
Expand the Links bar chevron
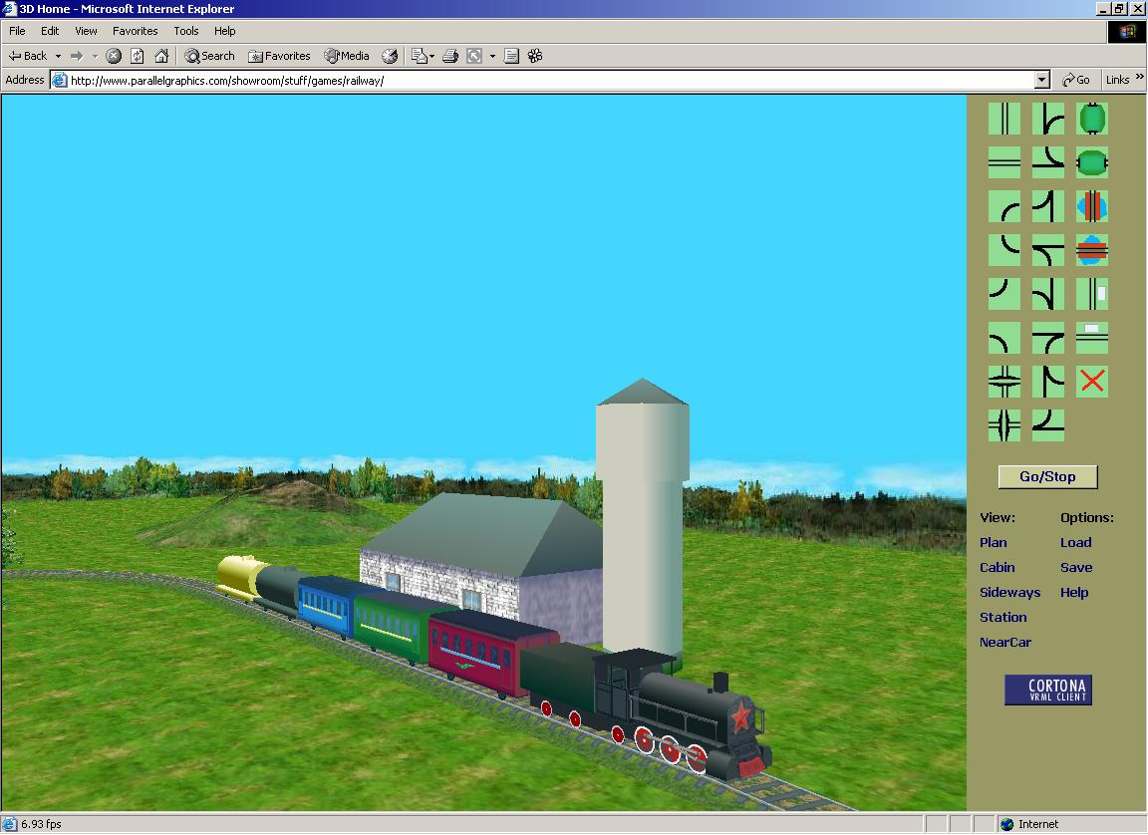click(1139, 77)
